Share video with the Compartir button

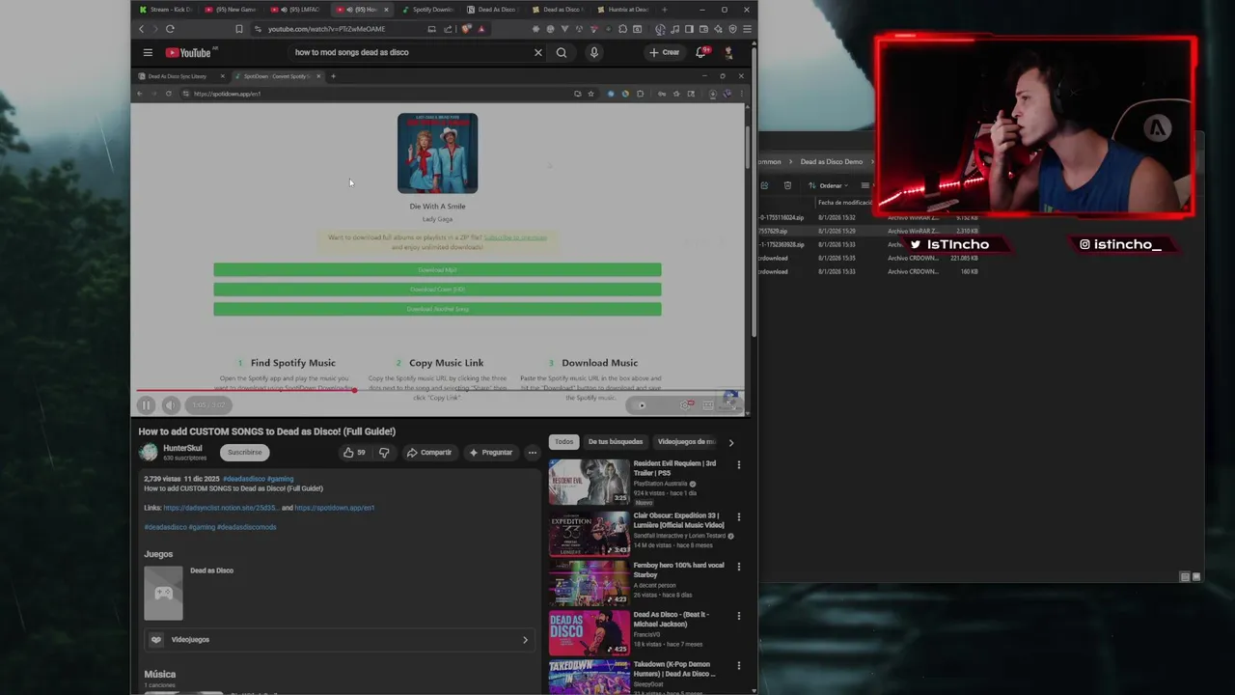pos(429,452)
